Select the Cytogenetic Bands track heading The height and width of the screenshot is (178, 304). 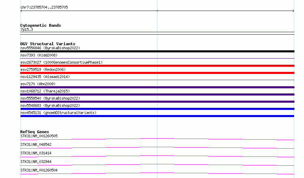click(x=41, y=25)
